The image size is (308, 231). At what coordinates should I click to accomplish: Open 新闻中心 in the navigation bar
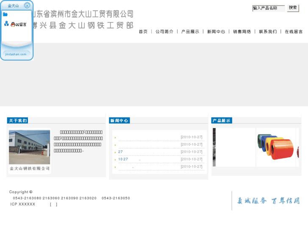[x=216, y=32]
